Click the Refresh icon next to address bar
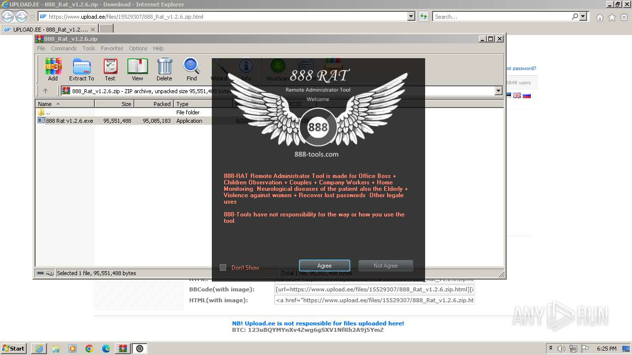This screenshot has height=355, width=632. tap(424, 17)
